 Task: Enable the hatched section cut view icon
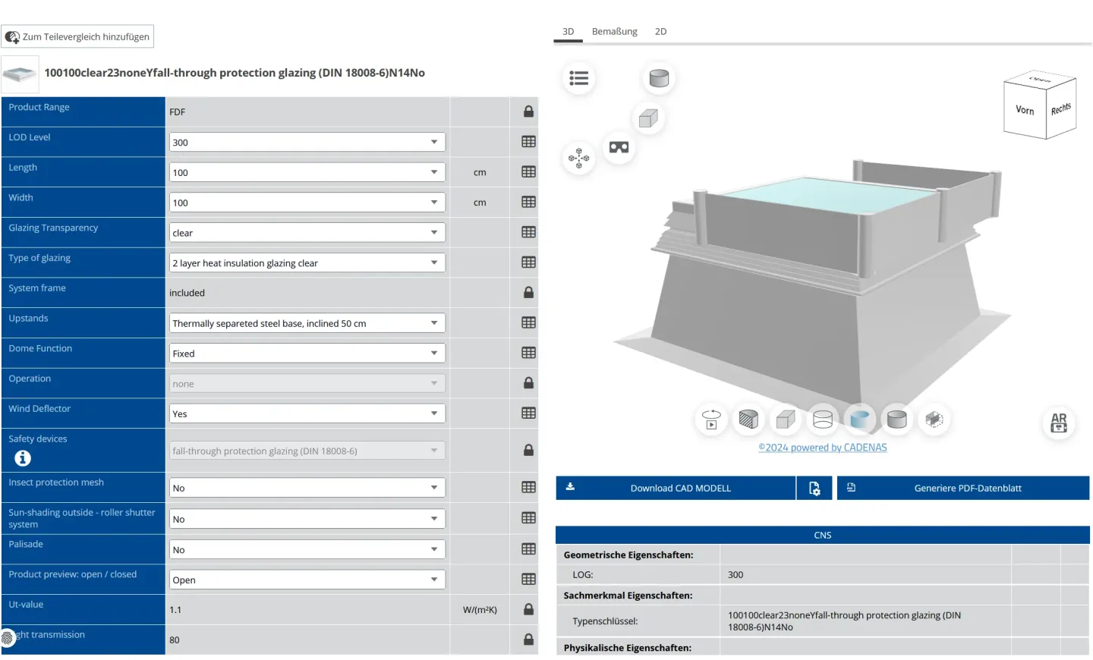click(748, 420)
